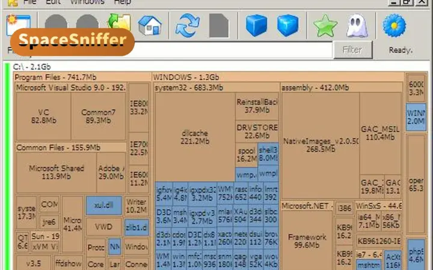Select DRVSTORE 22.6Mb block
433x270 pixels.
tap(257, 131)
